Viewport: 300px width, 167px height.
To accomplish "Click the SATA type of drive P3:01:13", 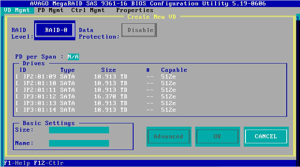I will tap(67, 103).
